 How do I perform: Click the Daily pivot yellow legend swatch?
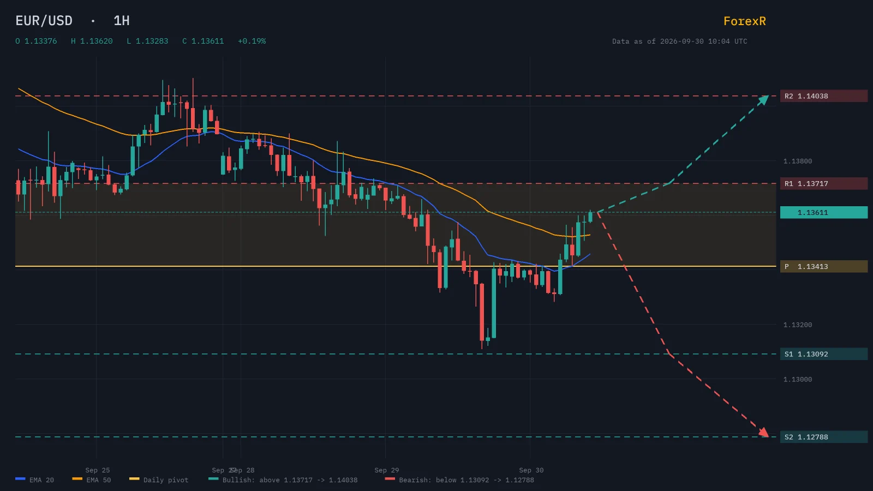[x=134, y=479]
